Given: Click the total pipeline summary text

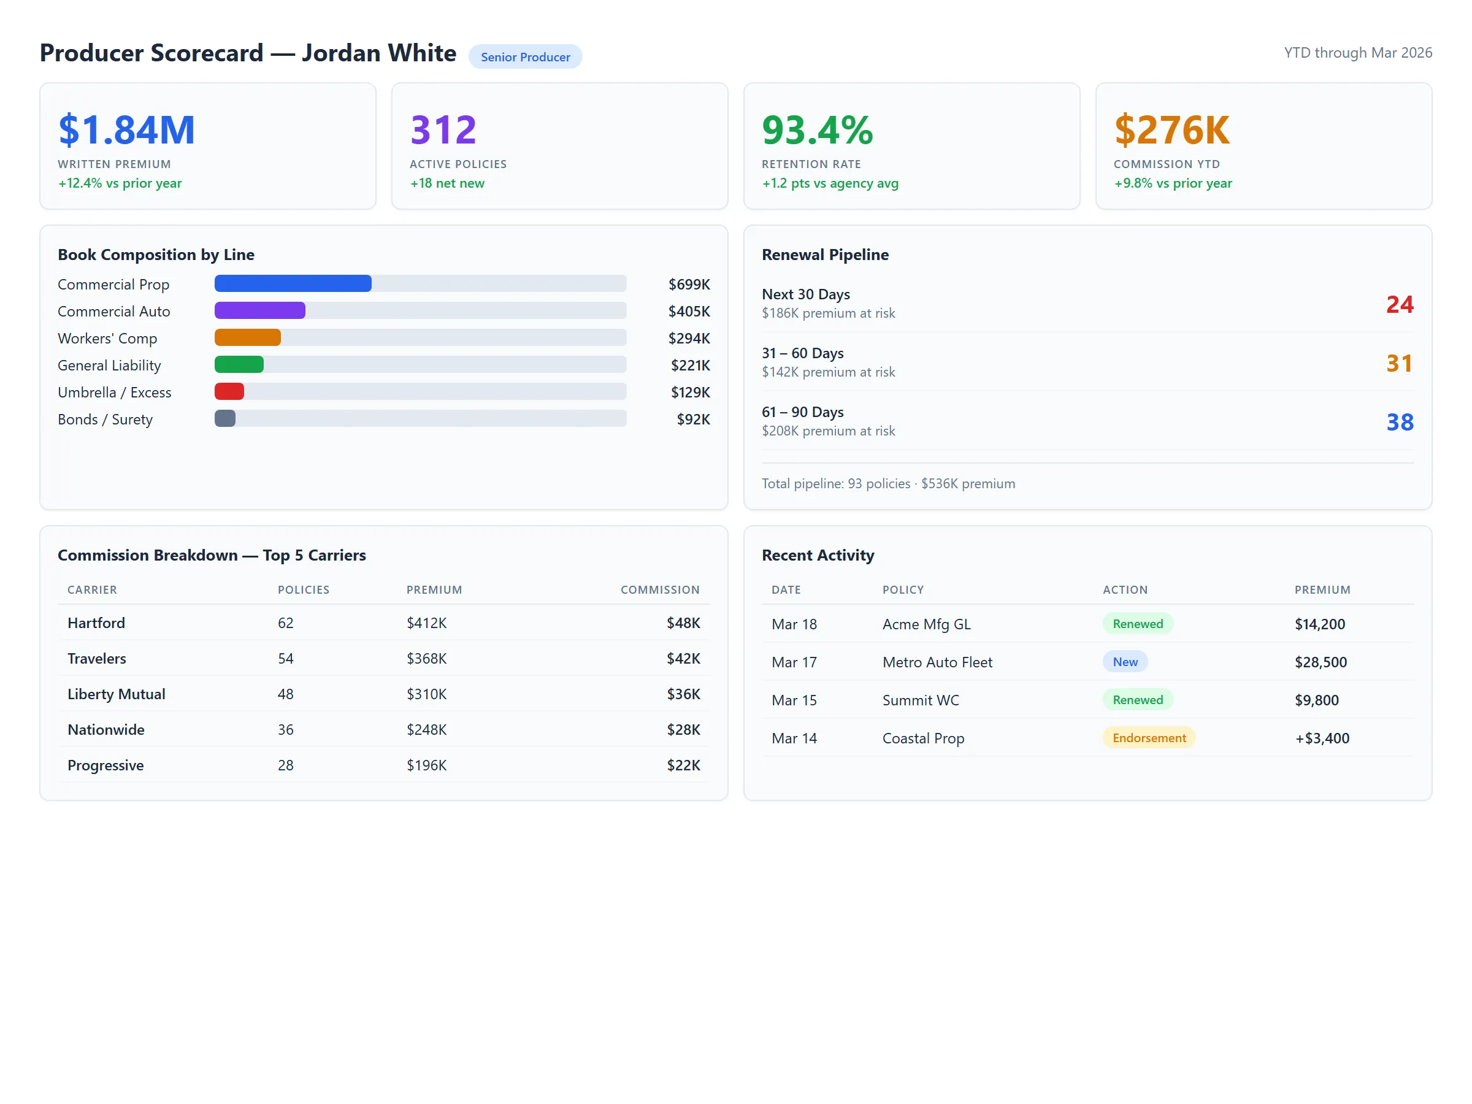Looking at the screenshot, I should click(x=887, y=484).
